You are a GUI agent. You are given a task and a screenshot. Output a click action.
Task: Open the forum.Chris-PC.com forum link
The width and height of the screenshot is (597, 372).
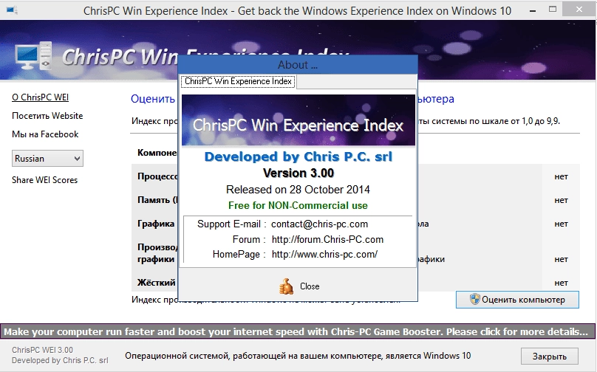pyautogui.click(x=327, y=240)
